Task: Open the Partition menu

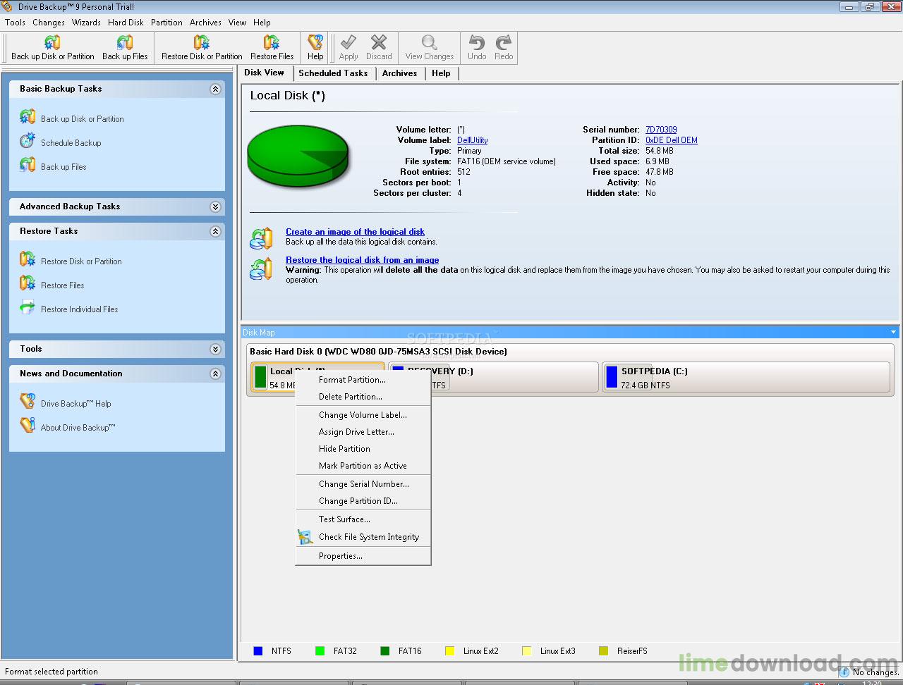Action: pos(166,23)
